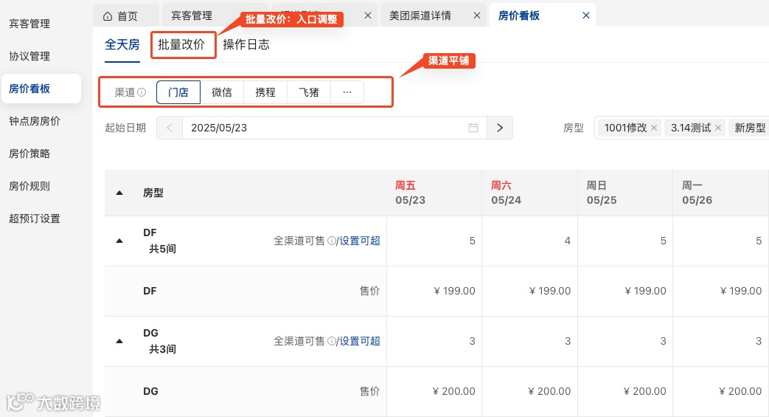Remove the 1001修改 room type tag
This screenshot has width=769, height=417.
click(x=653, y=128)
